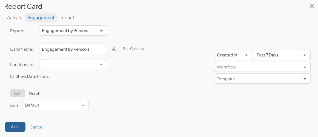Screen dimensions: 318x137
Task: Click the Template dropdown caret icon
Action: point(305,79)
